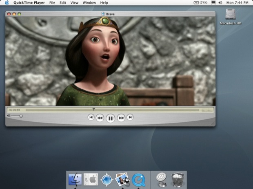Click the playhead marker on timeline
The height and width of the screenshot is (189, 253).
[x=93, y=110]
